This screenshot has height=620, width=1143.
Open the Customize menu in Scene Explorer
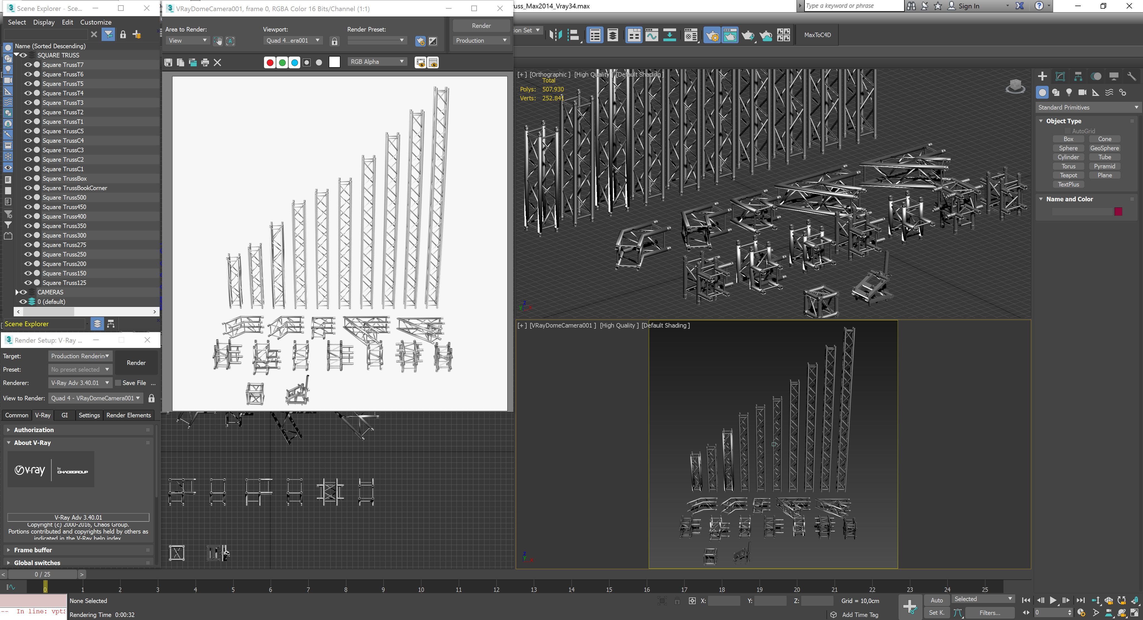[95, 22]
